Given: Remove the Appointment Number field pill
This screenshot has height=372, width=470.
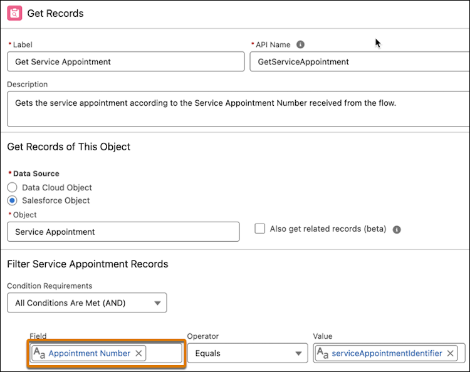Looking at the screenshot, I should (x=138, y=353).
